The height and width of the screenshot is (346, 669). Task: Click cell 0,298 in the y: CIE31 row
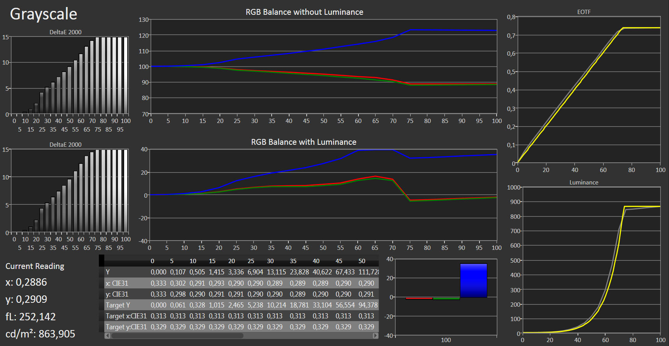[178, 294]
